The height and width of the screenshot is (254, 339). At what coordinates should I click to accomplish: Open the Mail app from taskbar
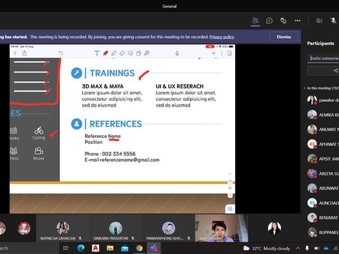pos(125,248)
